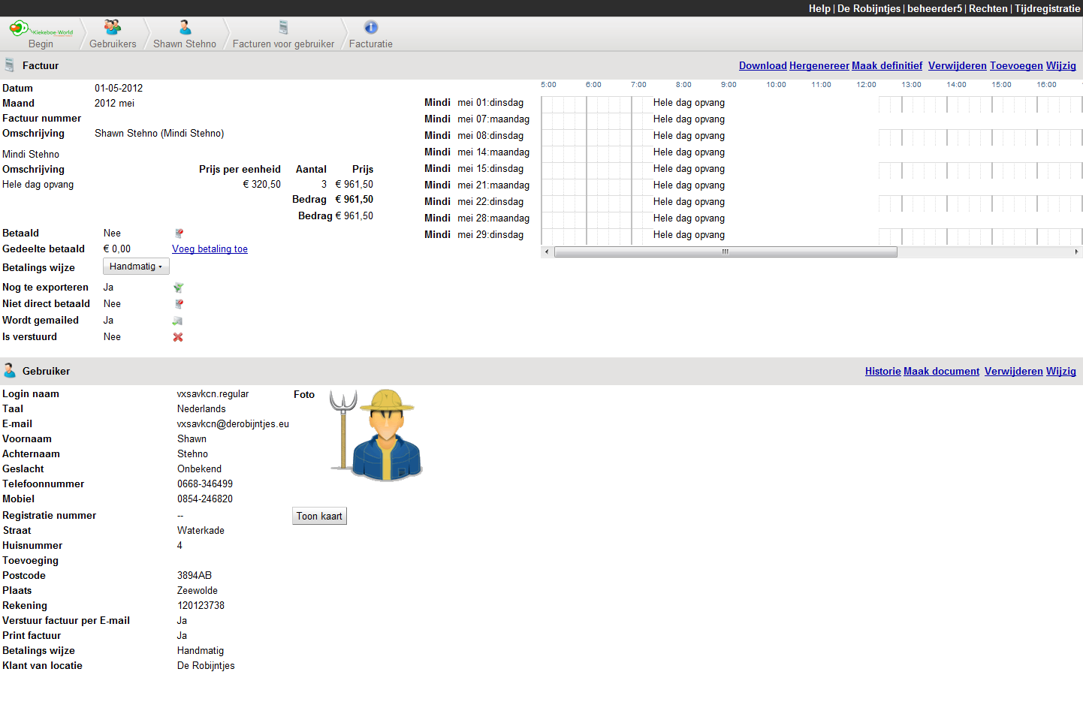
Task: Click the Factuur section header icon
Action: (x=10, y=65)
